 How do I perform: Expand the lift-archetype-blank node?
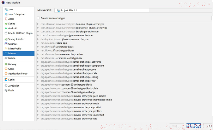(x=38, y=50)
